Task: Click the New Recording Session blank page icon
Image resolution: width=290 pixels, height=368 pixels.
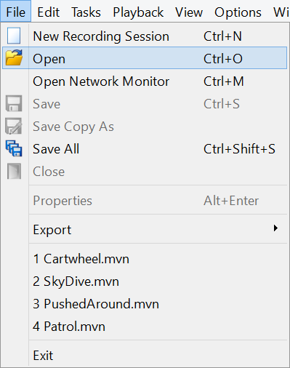Action: (14, 36)
